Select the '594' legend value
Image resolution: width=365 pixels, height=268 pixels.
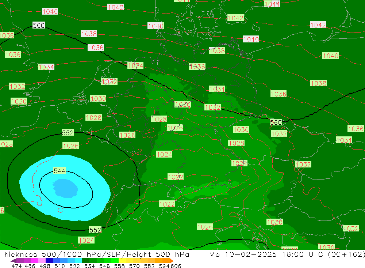point(164,266)
